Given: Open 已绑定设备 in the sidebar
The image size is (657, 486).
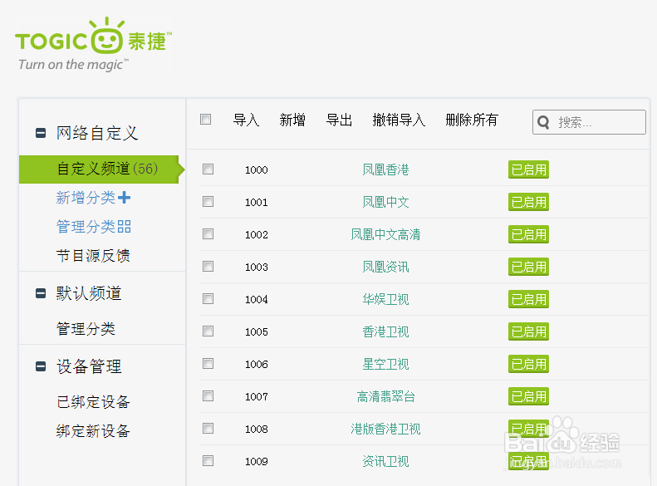Looking at the screenshot, I should pyautogui.click(x=93, y=402).
